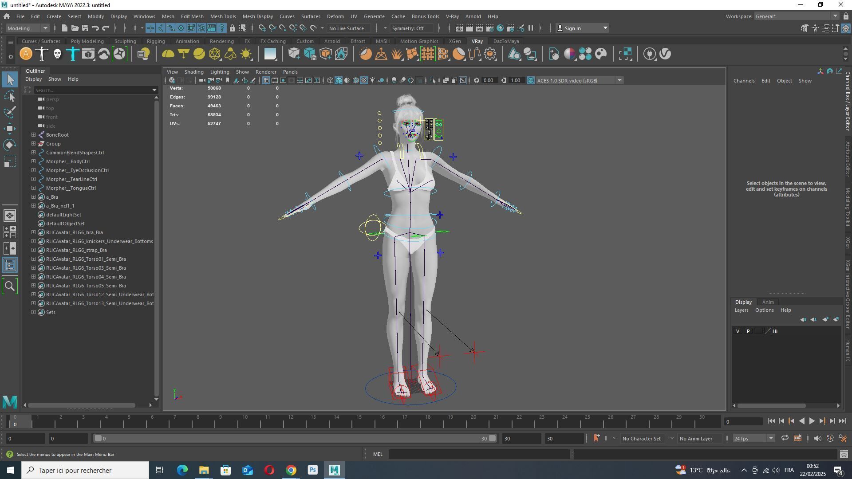Expand BoneRoot in the Outliner
This screenshot has height=479, width=852.
(x=33, y=135)
